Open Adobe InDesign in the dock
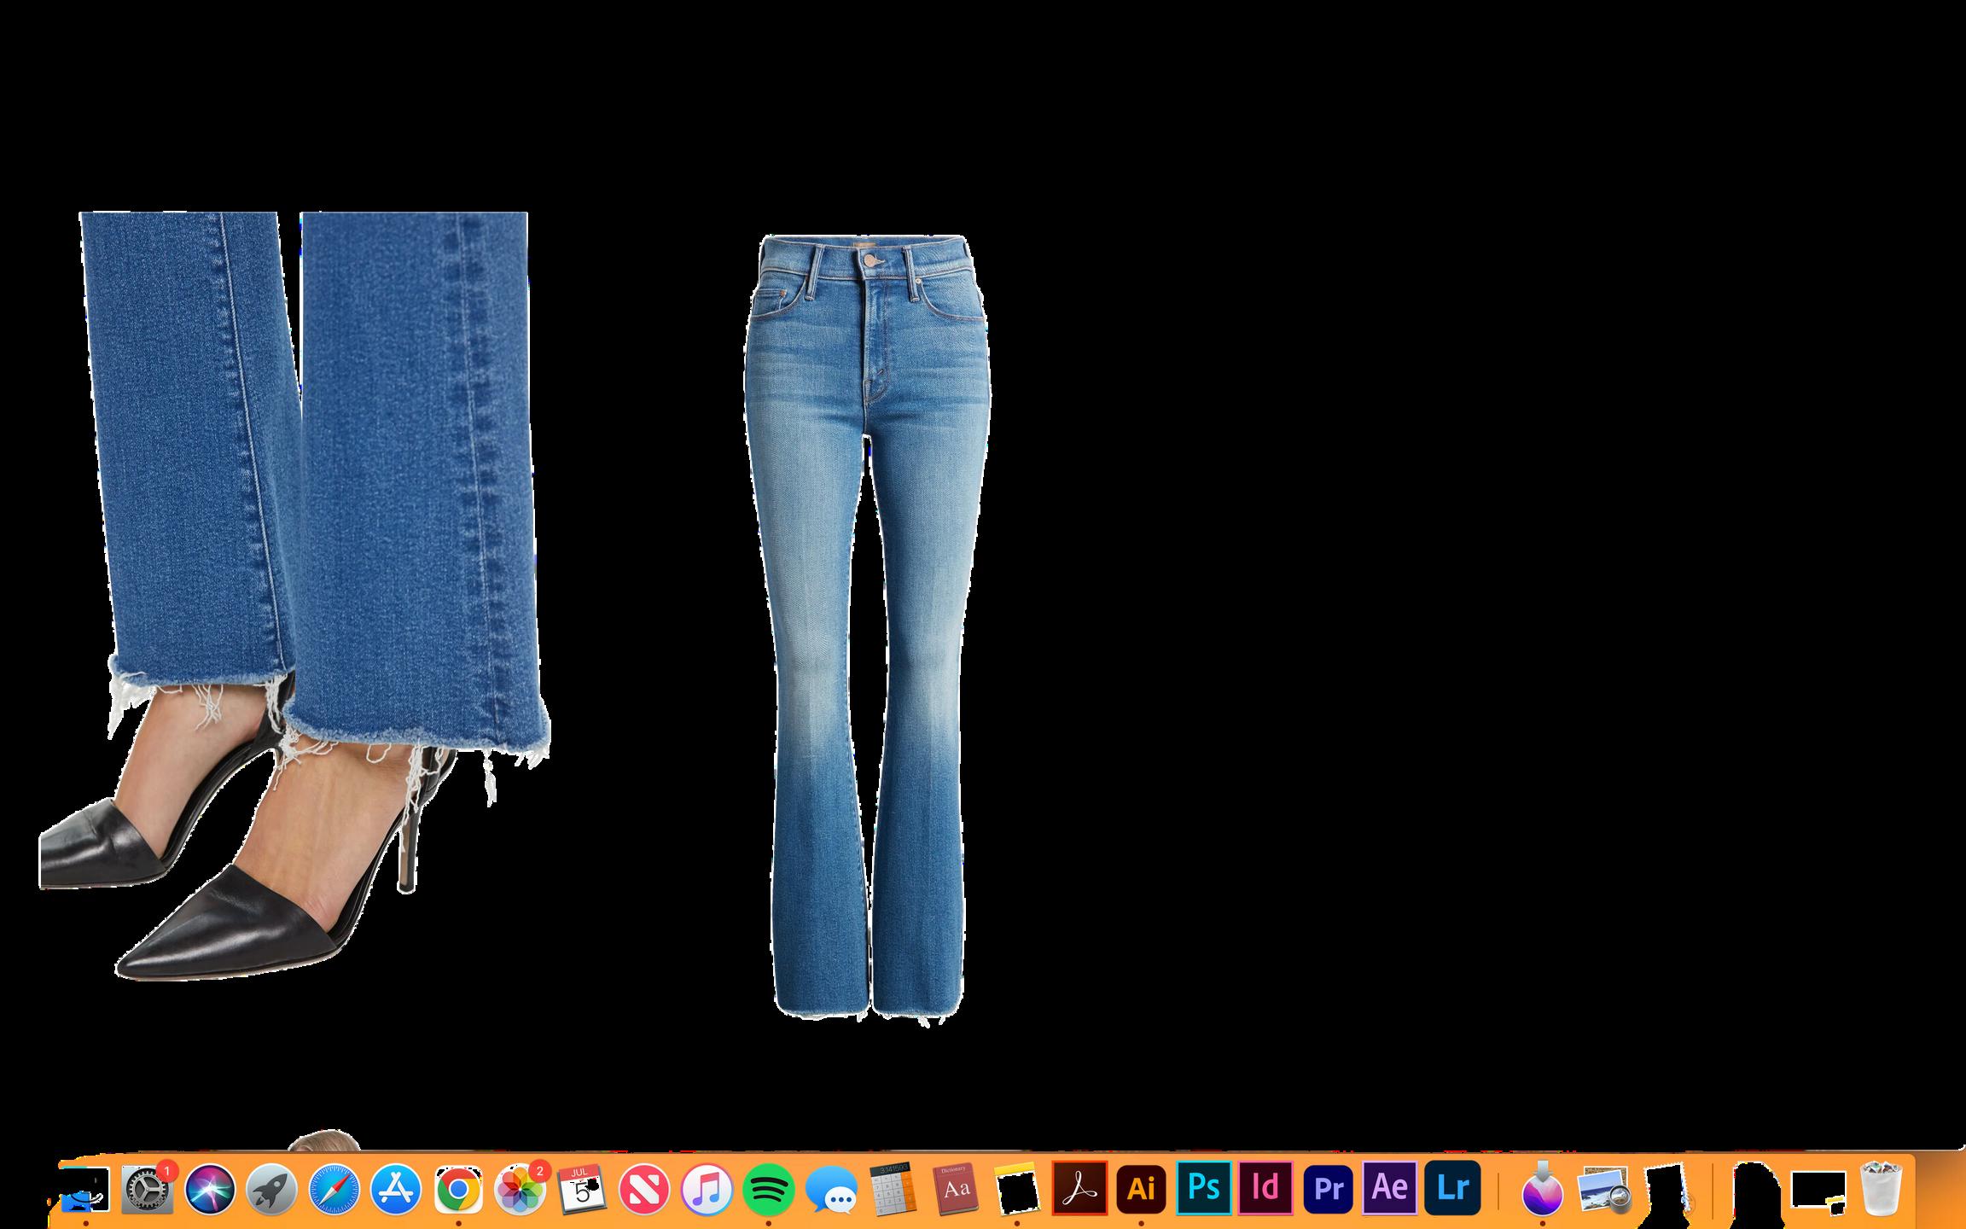The image size is (1966, 1229). 1265,1188
